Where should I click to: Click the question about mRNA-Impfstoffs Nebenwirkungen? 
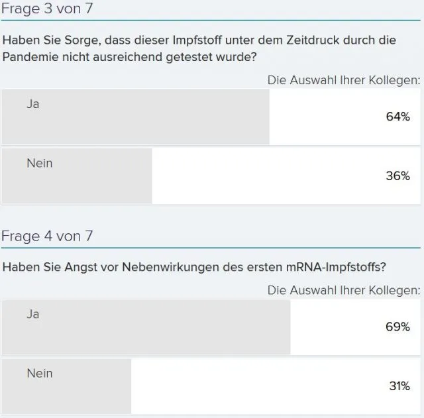tap(194, 267)
